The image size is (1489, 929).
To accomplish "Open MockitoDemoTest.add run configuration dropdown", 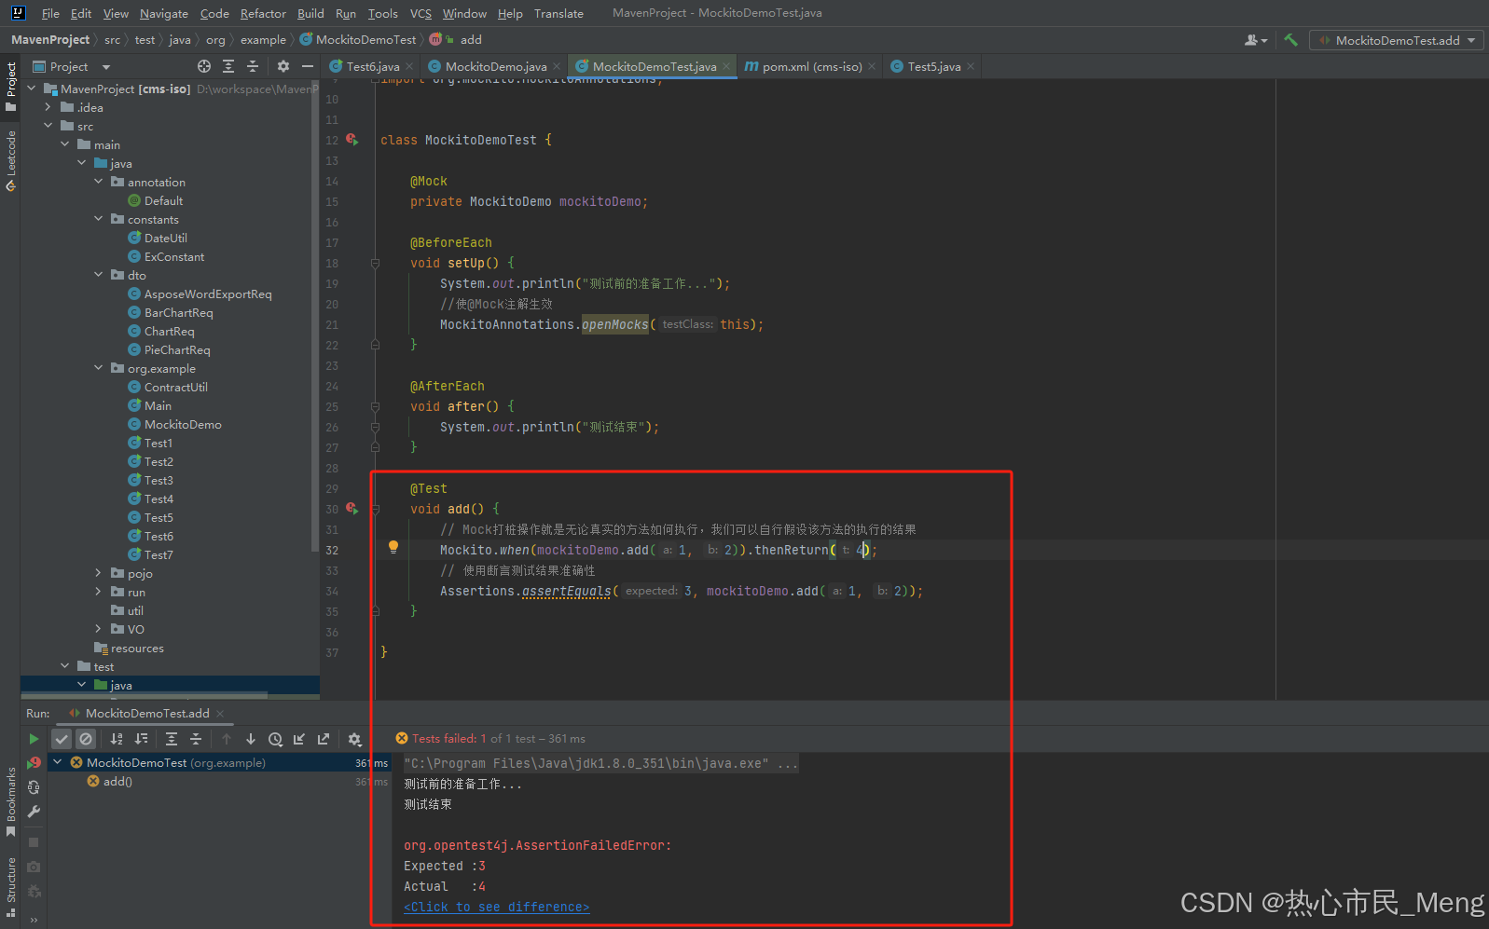I will (1398, 40).
